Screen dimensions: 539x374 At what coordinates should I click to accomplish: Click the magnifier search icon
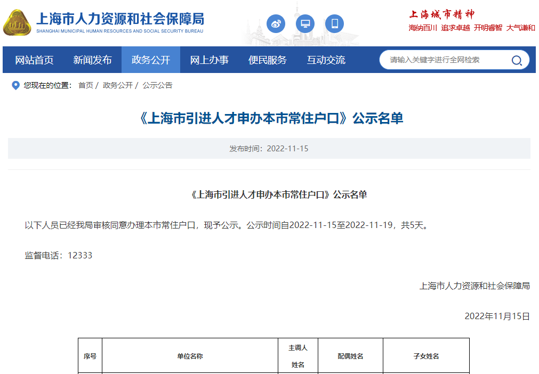pos(516,60)
